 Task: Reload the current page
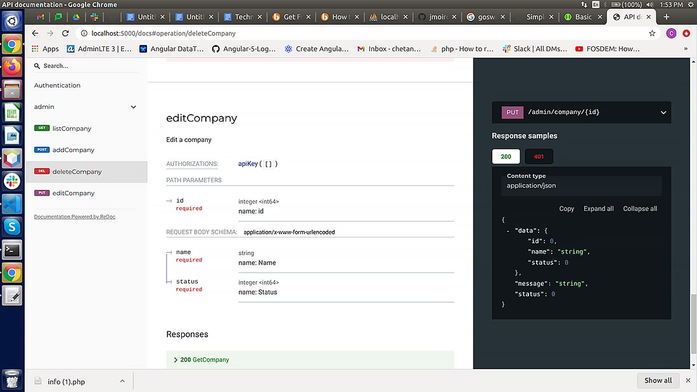(x=65, y=33)
